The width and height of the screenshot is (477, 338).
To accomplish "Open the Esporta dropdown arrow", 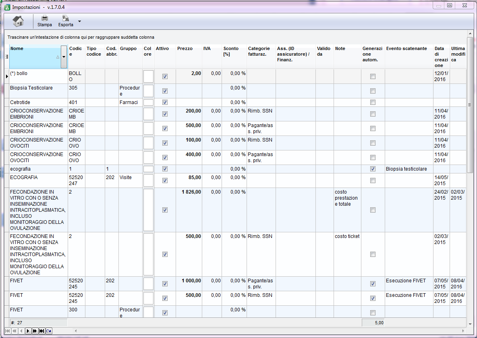I will (79, 21).
